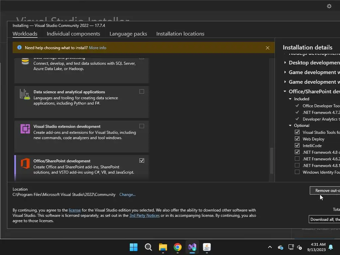Click the Installation details heading

pyautogui.click(x=307, y=47)
